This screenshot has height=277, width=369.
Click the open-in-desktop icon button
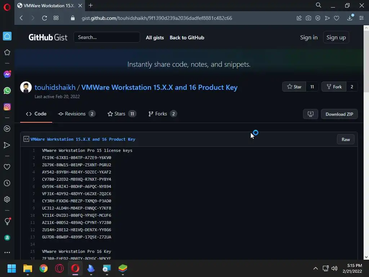pyautogui.click(x=311, y=114)
